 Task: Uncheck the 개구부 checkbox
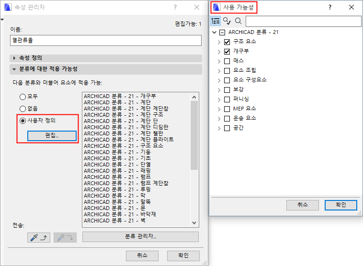[x=227, y=52]
